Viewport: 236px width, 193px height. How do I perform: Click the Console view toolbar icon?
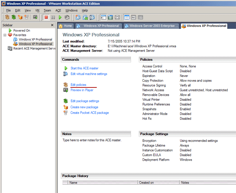(133, 17)
